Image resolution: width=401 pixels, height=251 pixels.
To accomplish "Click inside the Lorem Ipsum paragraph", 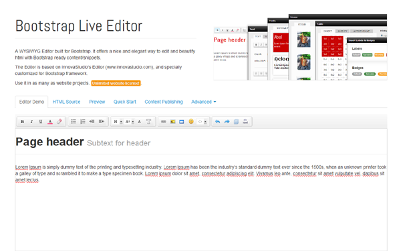I will tap(200, 173).
